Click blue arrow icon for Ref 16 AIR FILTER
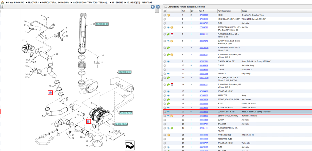312x151 pixels. pos(168,95)
